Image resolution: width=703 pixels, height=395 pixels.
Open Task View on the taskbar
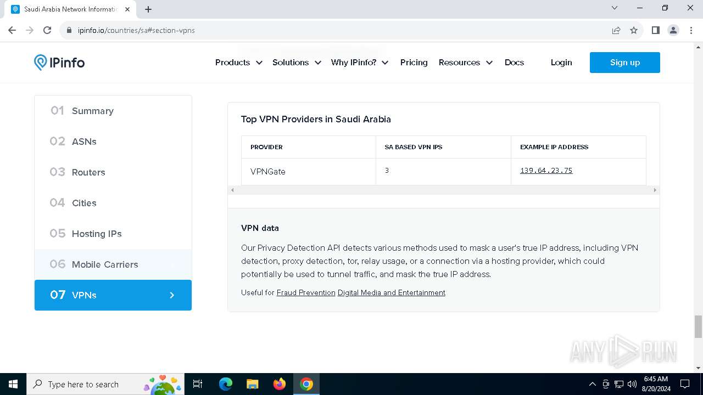(198, 384)
